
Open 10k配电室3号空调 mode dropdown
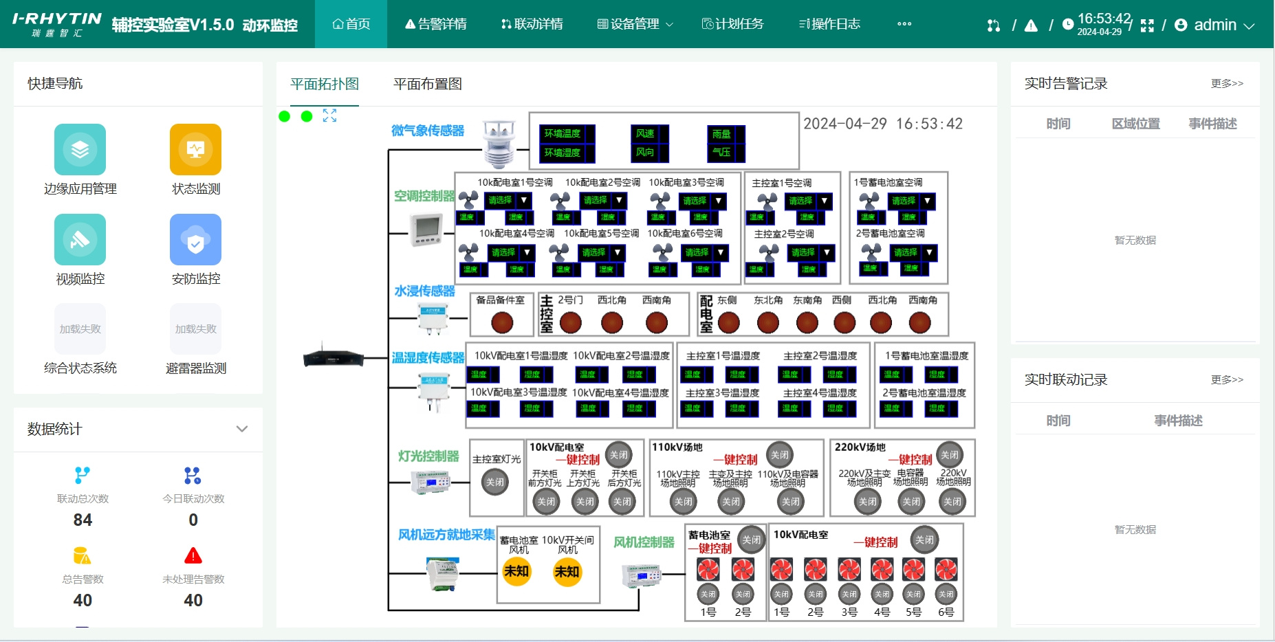click(703, 201)
